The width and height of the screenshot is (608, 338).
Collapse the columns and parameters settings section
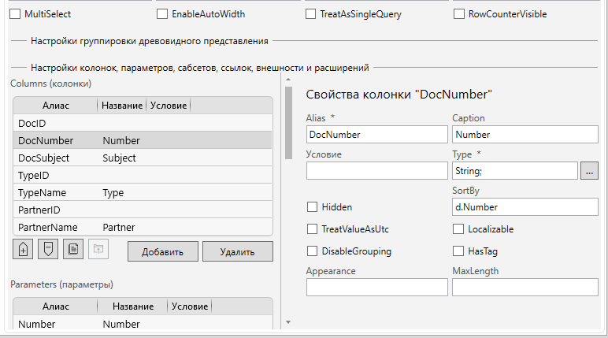click(199, 68)
